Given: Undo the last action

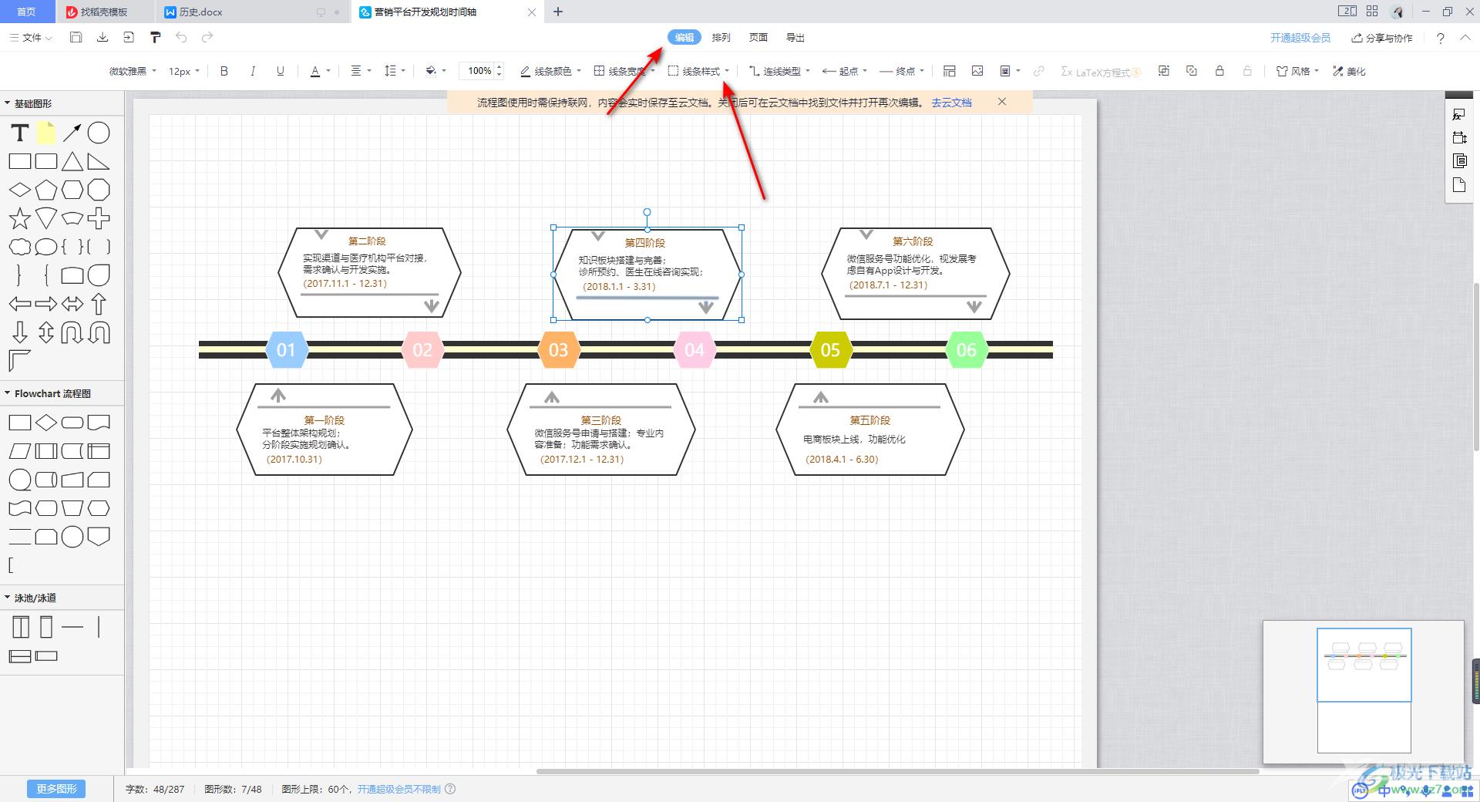Looking at the screenshot, I should click(181, 37).
